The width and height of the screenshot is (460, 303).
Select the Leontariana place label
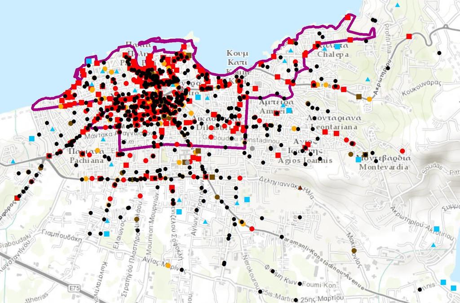[x=334, y=127]
